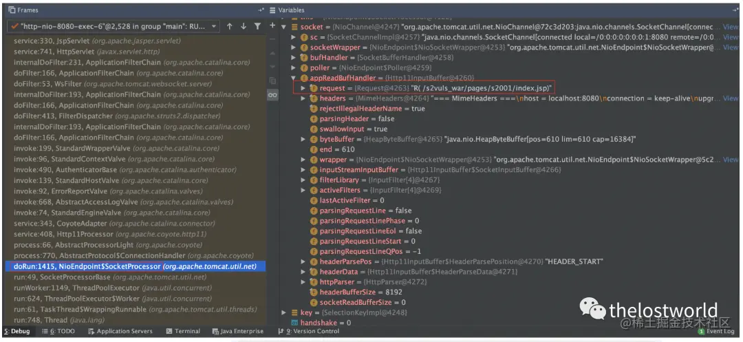Screen dimensions: 743x342
Task: Select frame runWorker:1149, ThreadPoolExecutor
Action: click(x=135, y=288)
